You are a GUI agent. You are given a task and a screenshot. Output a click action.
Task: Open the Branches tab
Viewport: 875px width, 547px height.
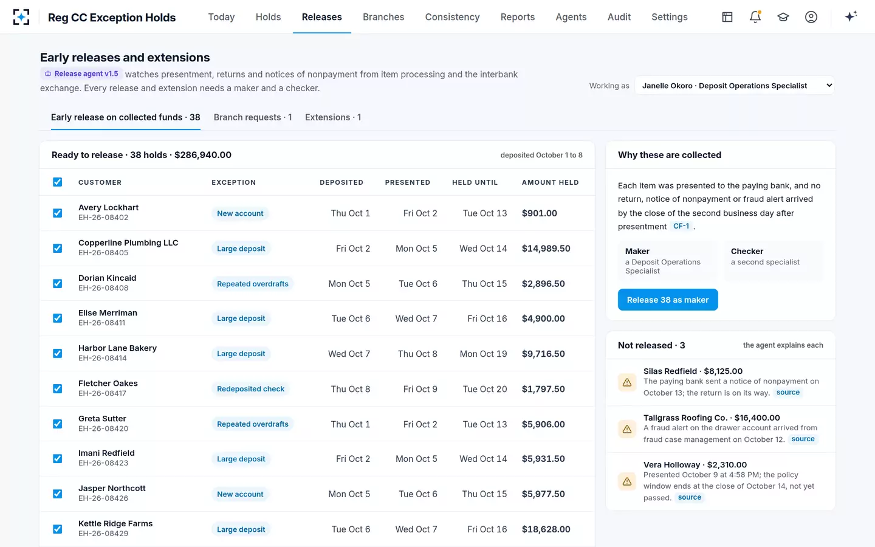pyautogui.click(x=383, y=17)
